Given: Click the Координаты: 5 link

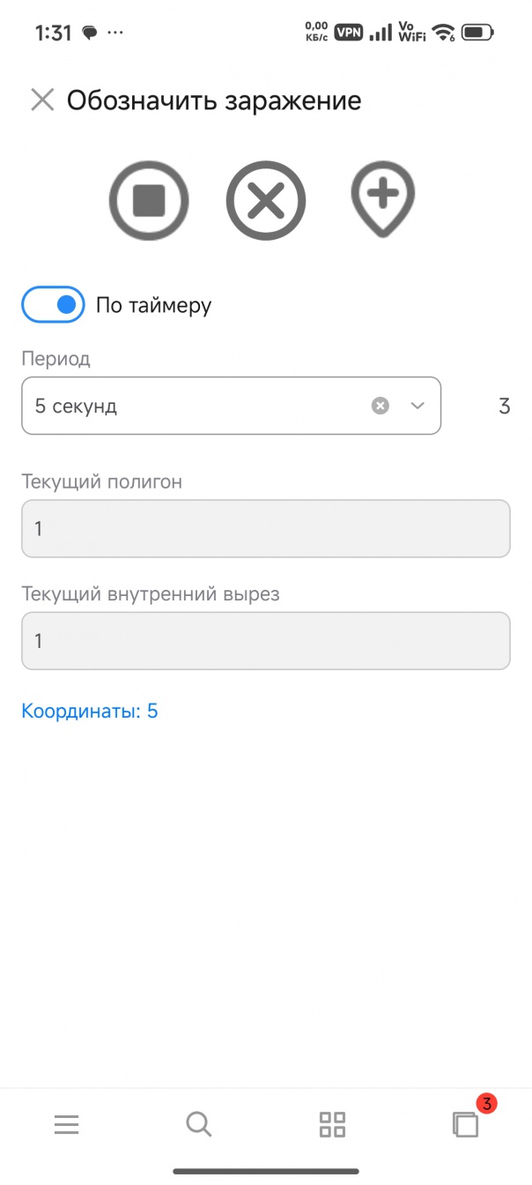Looking at the screenshot, I should [x=90, y=711].
